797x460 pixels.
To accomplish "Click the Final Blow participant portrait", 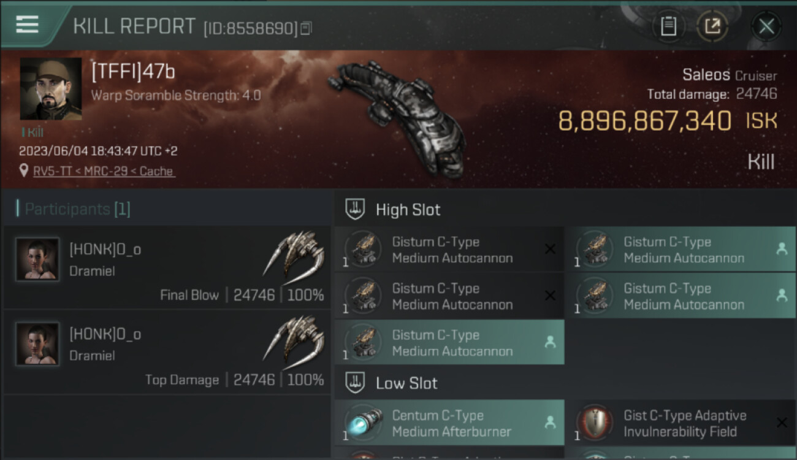I will tap(37, 259).
